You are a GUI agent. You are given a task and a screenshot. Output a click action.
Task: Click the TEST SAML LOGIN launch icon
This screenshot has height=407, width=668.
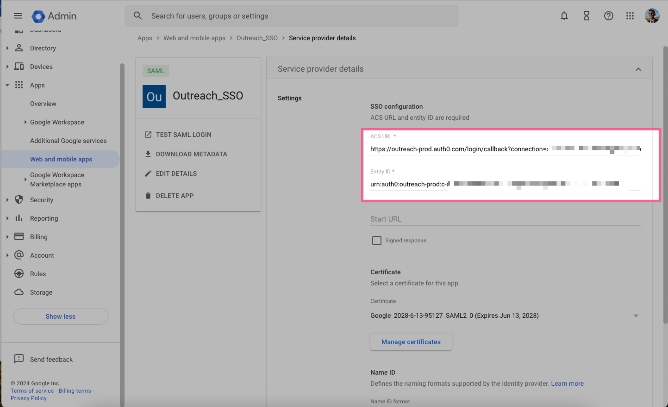tap(149, 134)
